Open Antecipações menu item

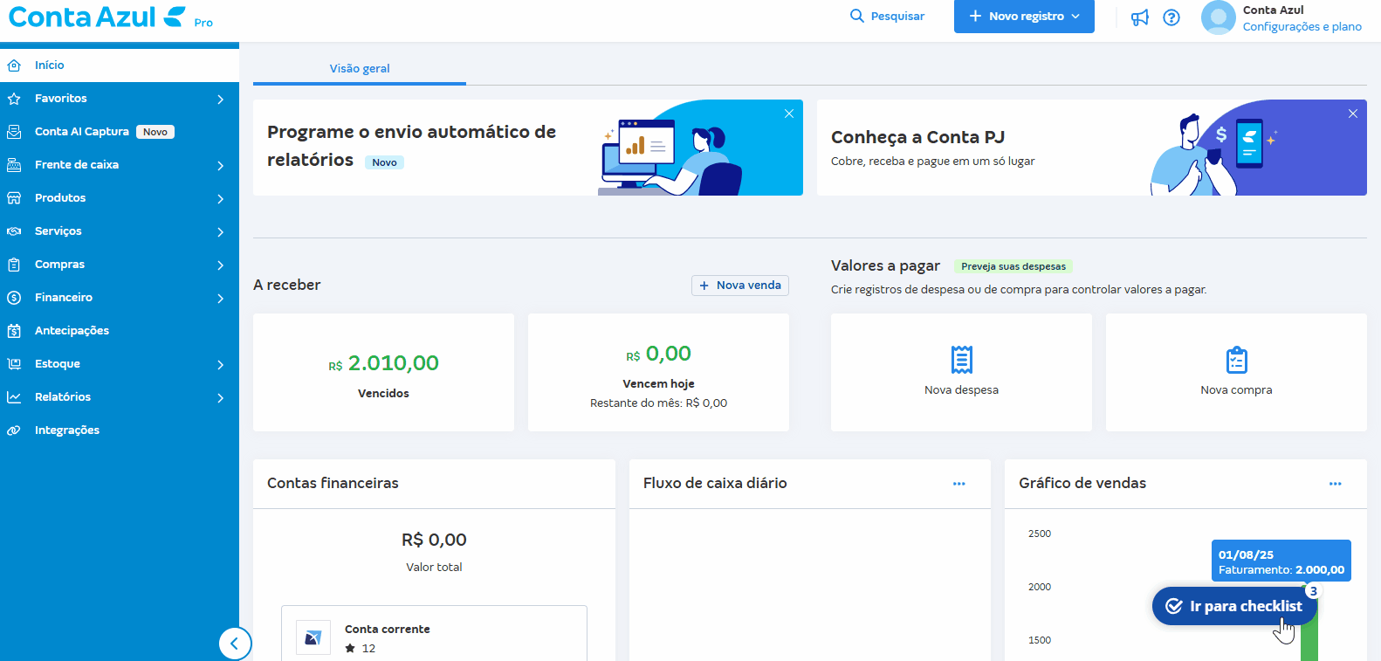point(120,331)
